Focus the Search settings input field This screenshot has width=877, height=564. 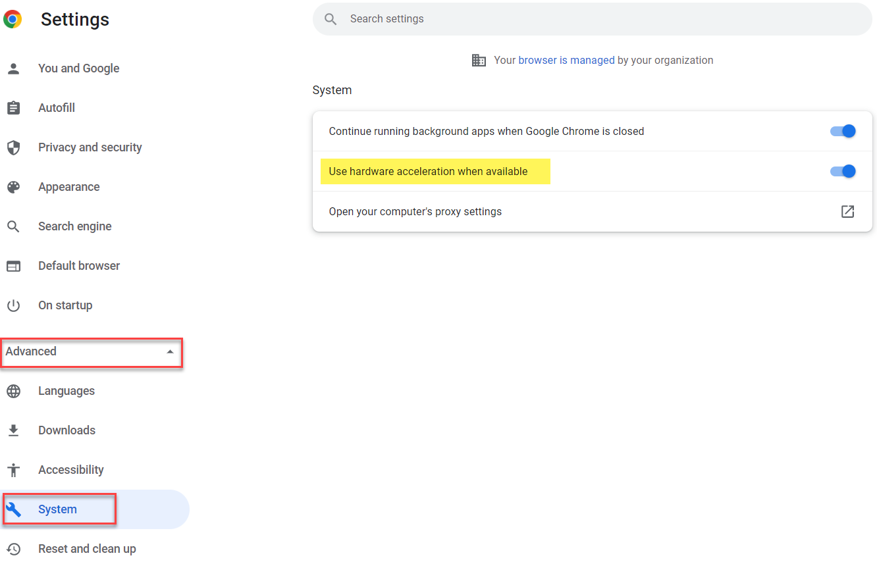[x=593, y=19]
